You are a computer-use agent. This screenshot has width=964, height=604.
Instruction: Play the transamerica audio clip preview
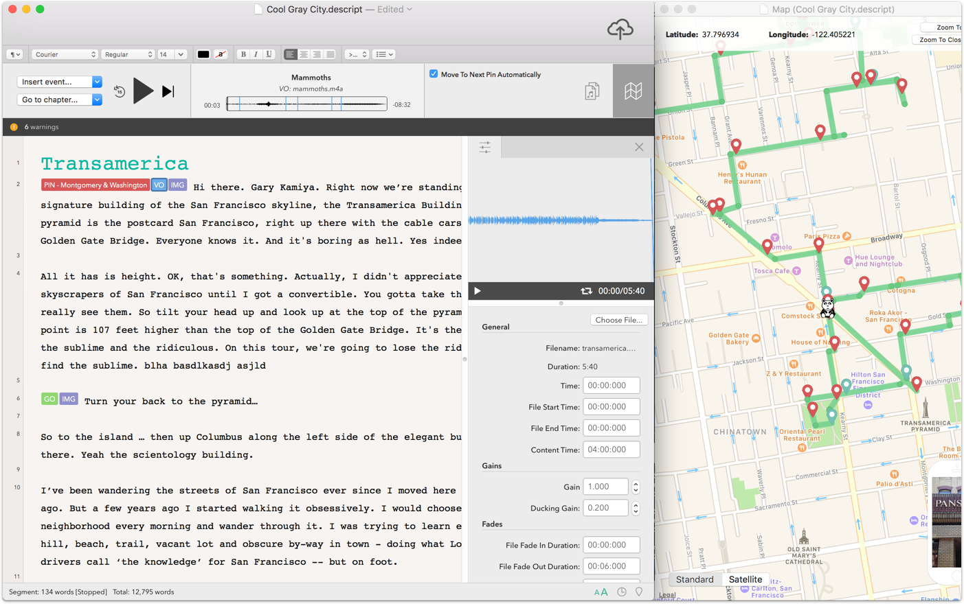(478, 291)
